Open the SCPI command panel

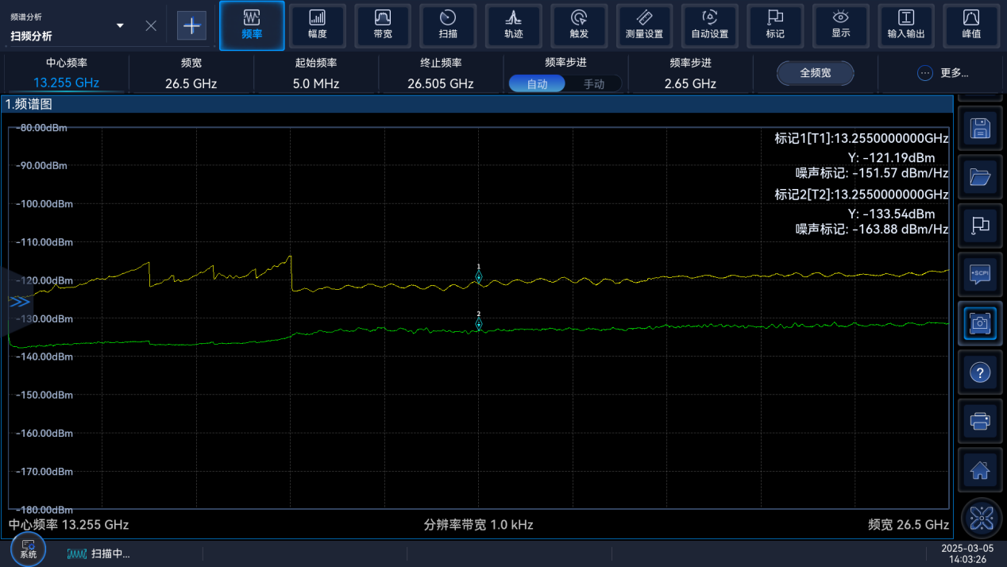[x=980, y=274]
